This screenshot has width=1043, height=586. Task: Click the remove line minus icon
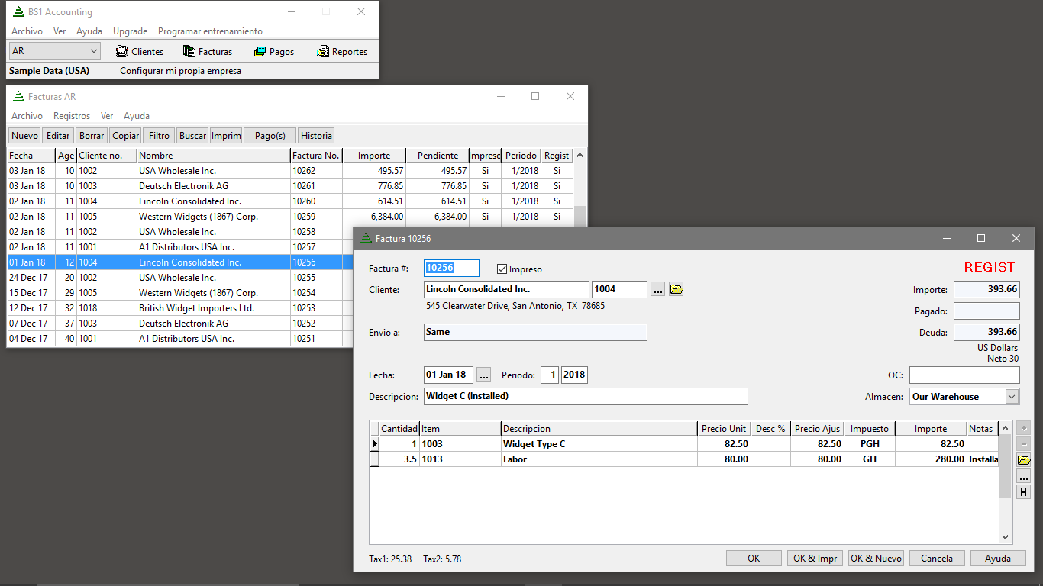[x=1024, y=444]
